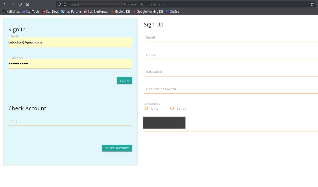This screenshot has height=187, width=318.
Task: Select the Univ radio option
Action: tap(147, 108)
